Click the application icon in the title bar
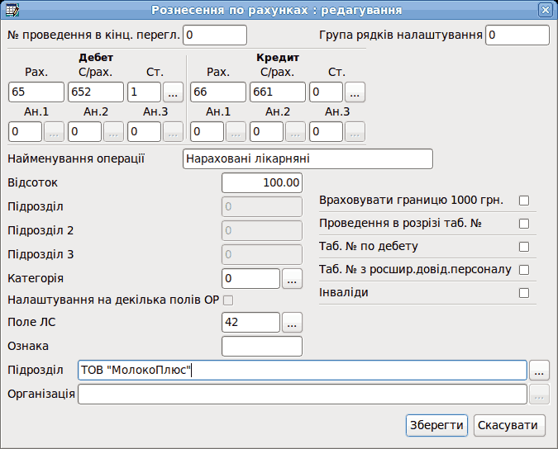 click(x=12, y=10)
